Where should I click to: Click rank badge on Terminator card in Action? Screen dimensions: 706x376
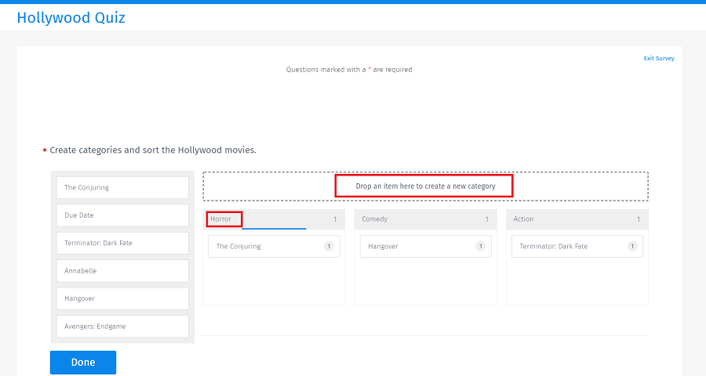tap(632, 247)
